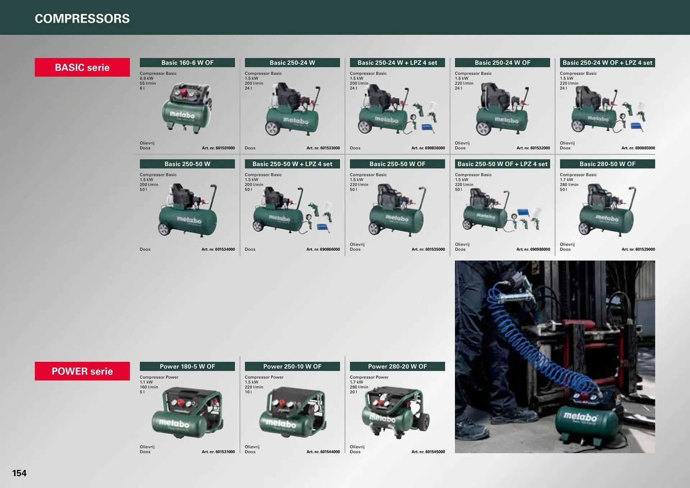The width and height of the screenshot is (690, 488).
Task: Click article number 601535000
Action: pos(428,249)
